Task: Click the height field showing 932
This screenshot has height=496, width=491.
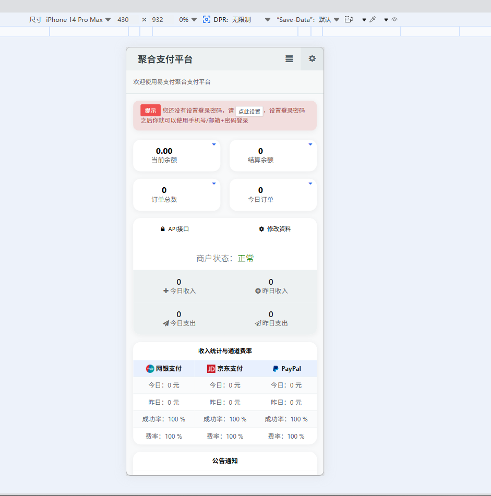Action: (x=158, y=20)
